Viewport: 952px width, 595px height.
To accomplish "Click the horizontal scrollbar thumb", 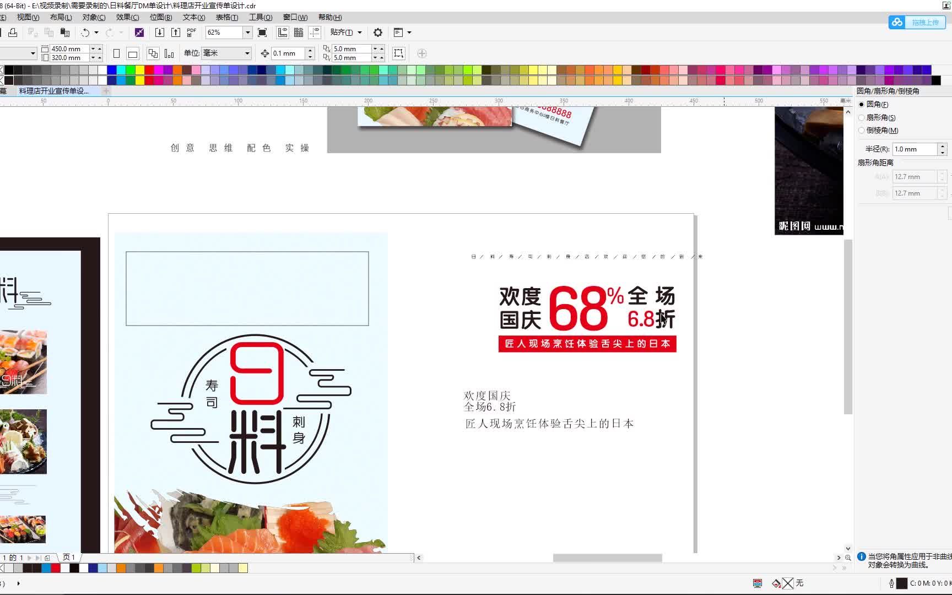I will 607,558.
